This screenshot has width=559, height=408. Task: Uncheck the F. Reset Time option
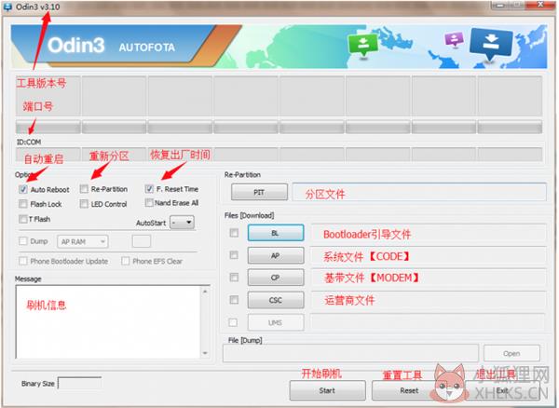point(149,189)
